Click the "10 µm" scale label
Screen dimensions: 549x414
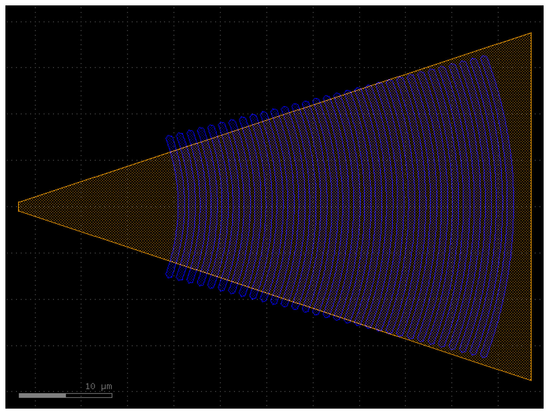(x=99, y=386)
